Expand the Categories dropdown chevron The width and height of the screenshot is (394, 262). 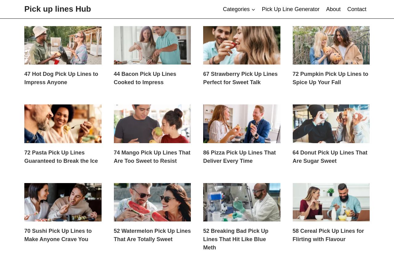[253, 10]
